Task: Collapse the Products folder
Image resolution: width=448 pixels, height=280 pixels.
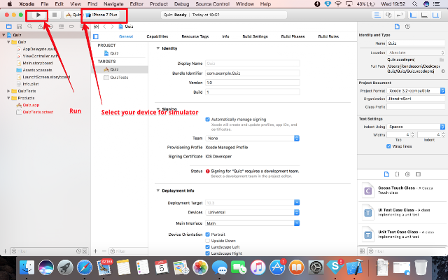Action: pyautogui.click(x=8, y=98)
